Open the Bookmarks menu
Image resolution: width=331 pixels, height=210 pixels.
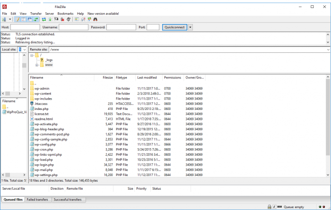(x=65, y=14)
